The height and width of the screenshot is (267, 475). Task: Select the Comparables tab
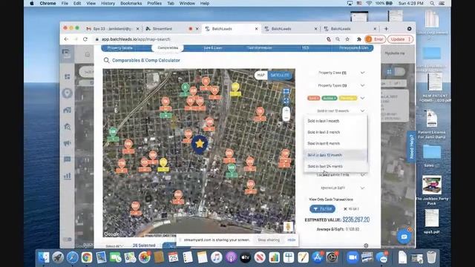click(168, 47)
